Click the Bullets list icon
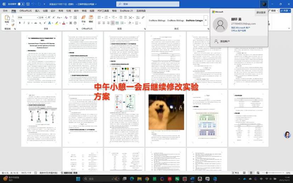This screenshot has width=293, height=183. coord(99,17)
